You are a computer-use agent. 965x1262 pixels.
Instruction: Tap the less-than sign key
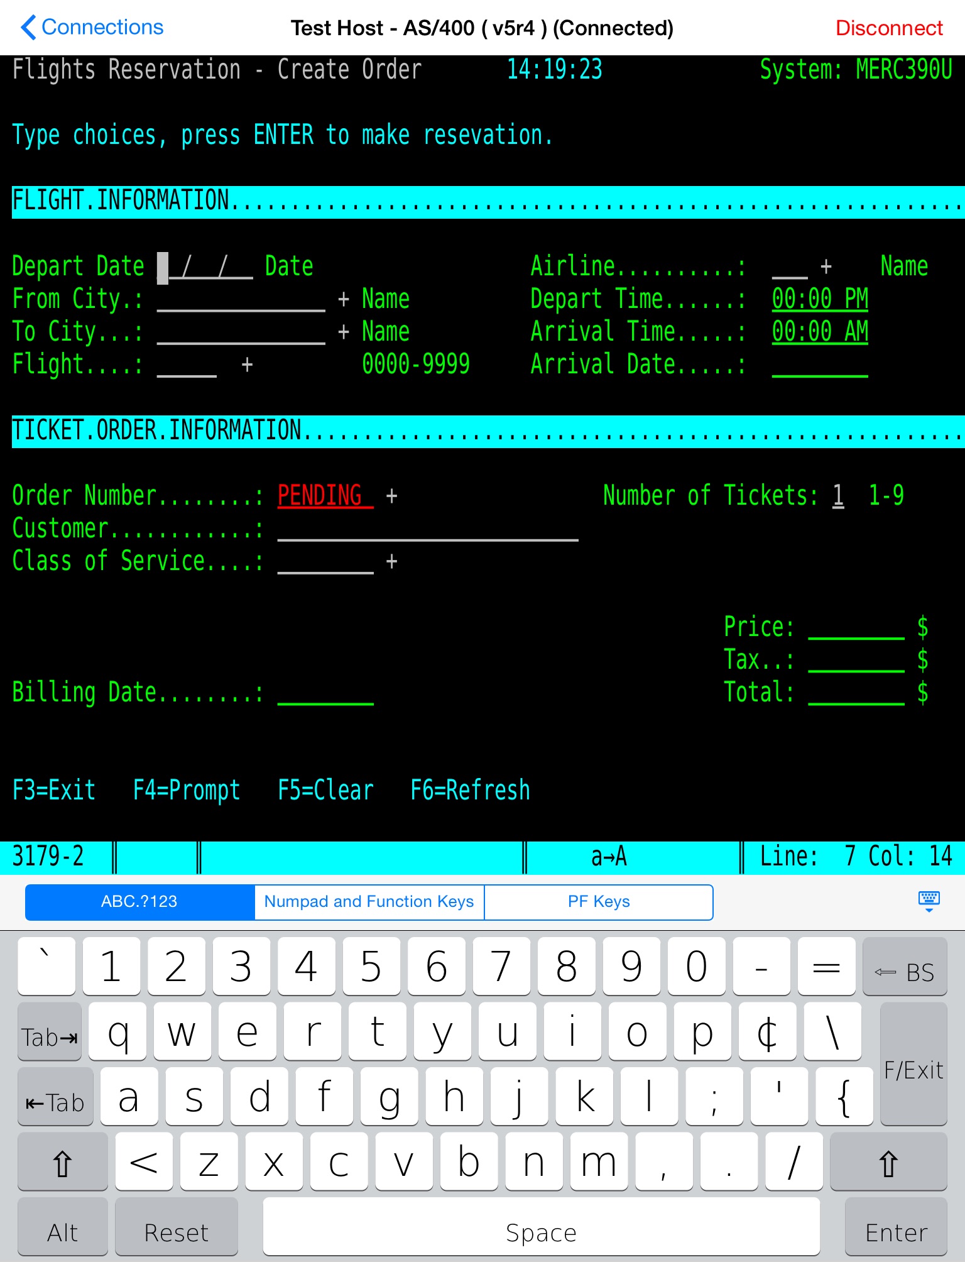144,1162
